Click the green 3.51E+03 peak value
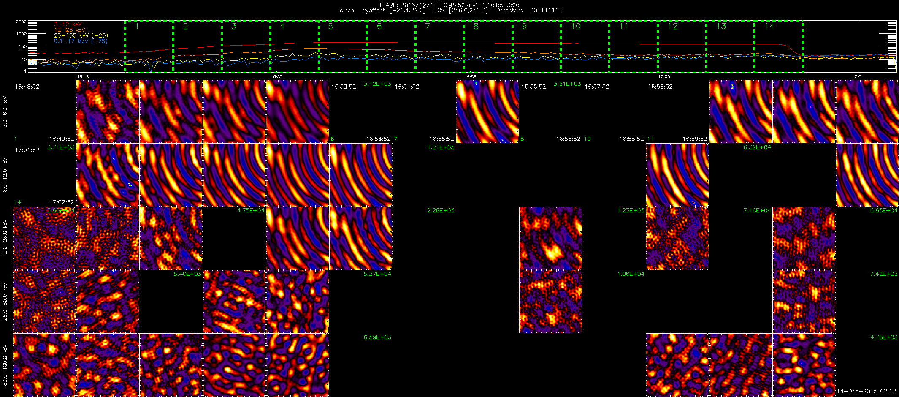This screenshot has height=397, width=899. tap(567, 84)
